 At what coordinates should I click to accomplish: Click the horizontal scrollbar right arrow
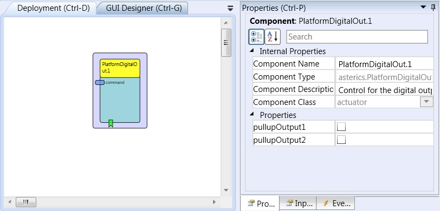[x=215, y=202]
